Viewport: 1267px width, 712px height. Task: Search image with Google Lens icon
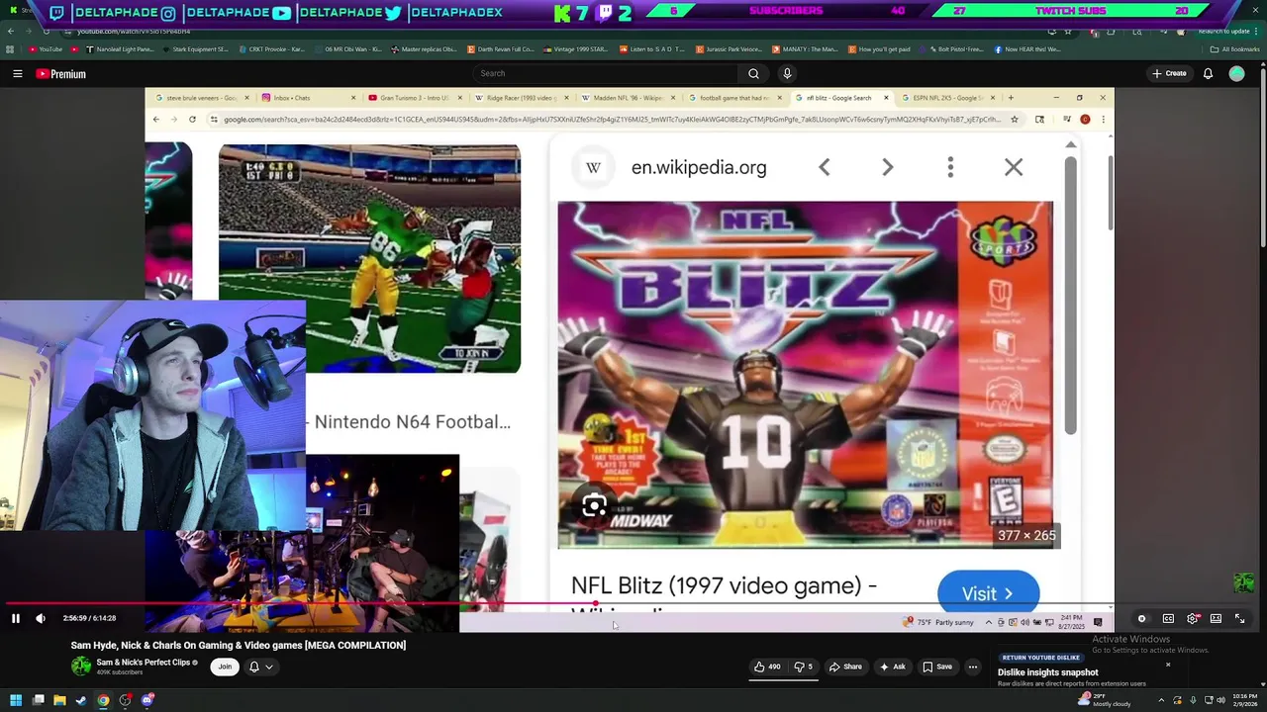(594, 506)
